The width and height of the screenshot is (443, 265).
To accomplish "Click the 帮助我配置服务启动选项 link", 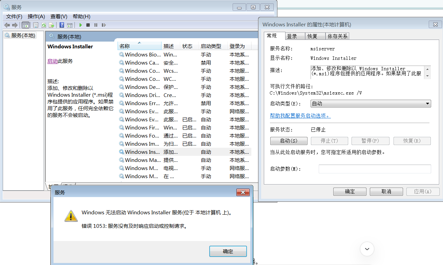I will click(300, 116).
